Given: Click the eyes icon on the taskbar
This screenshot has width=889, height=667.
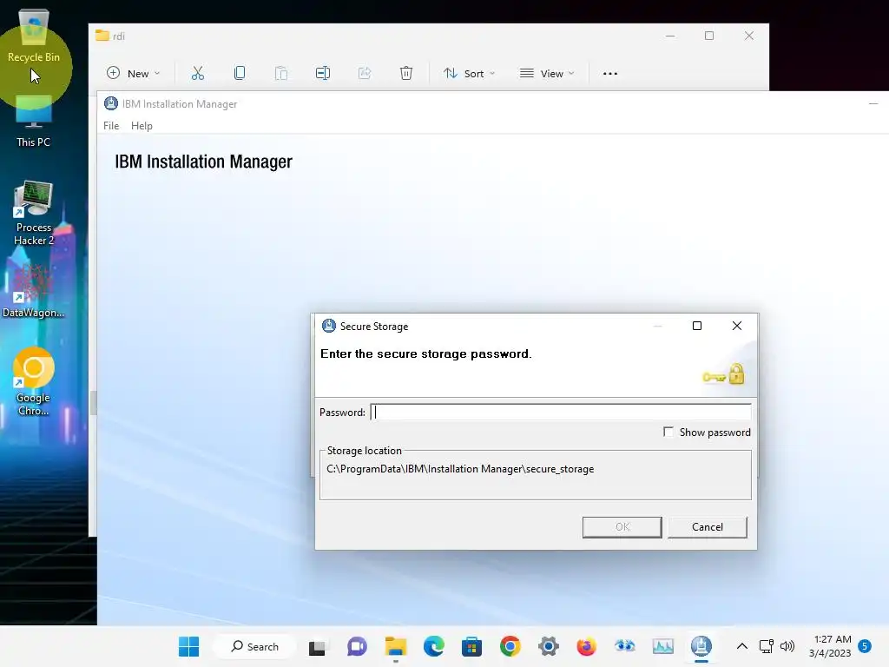Looking at the screenshot, I should (x=625, y=645).
